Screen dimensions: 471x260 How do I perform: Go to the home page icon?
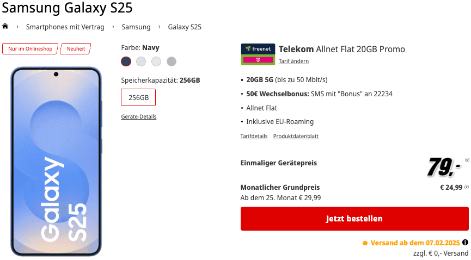pyautogui.click(x=5, y=27)
